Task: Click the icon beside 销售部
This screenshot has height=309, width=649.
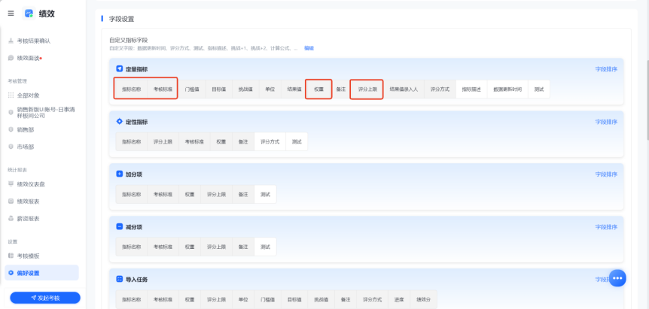Action: pyautogui.click(x=11, y=130)
